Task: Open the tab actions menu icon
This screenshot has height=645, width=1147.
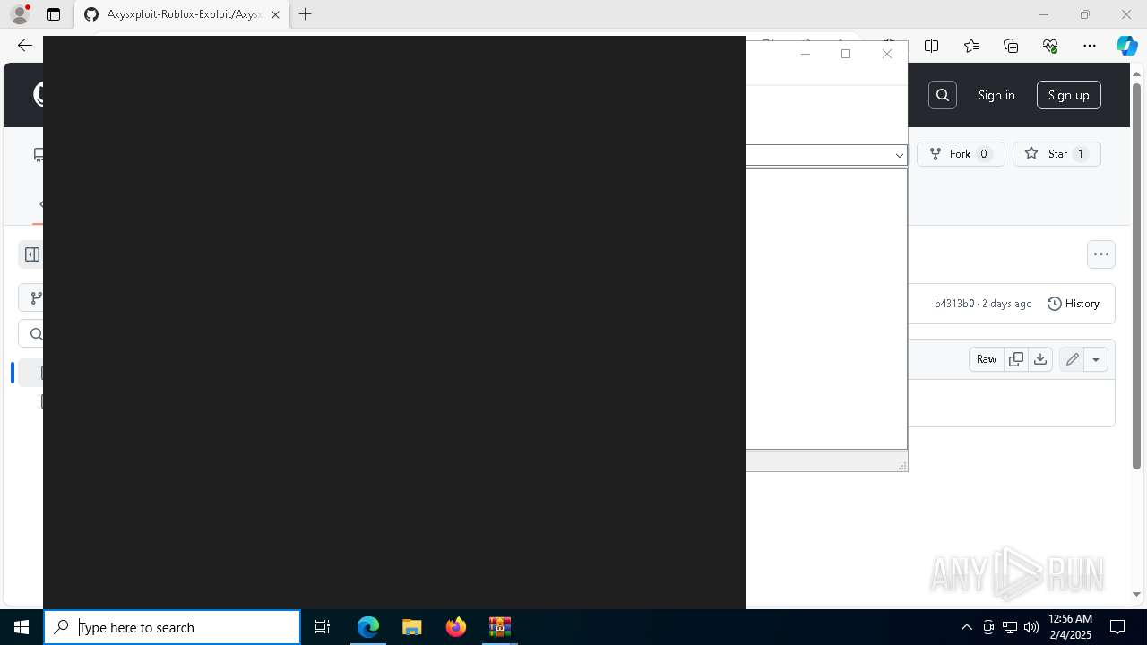Action: tap(54, 14)
